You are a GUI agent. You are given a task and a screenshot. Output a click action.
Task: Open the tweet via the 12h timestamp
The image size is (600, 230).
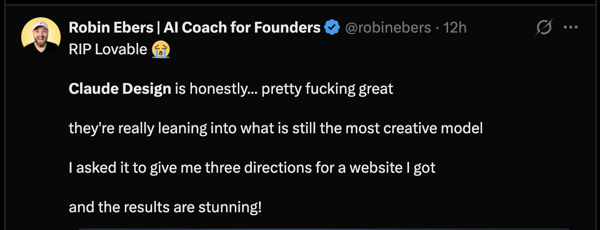[455, 28]
